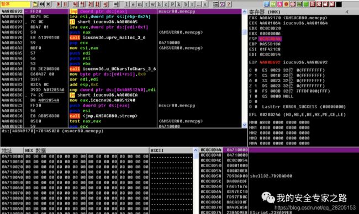
Task: Click the black square toolbar icon
Action: pos(339,4)
